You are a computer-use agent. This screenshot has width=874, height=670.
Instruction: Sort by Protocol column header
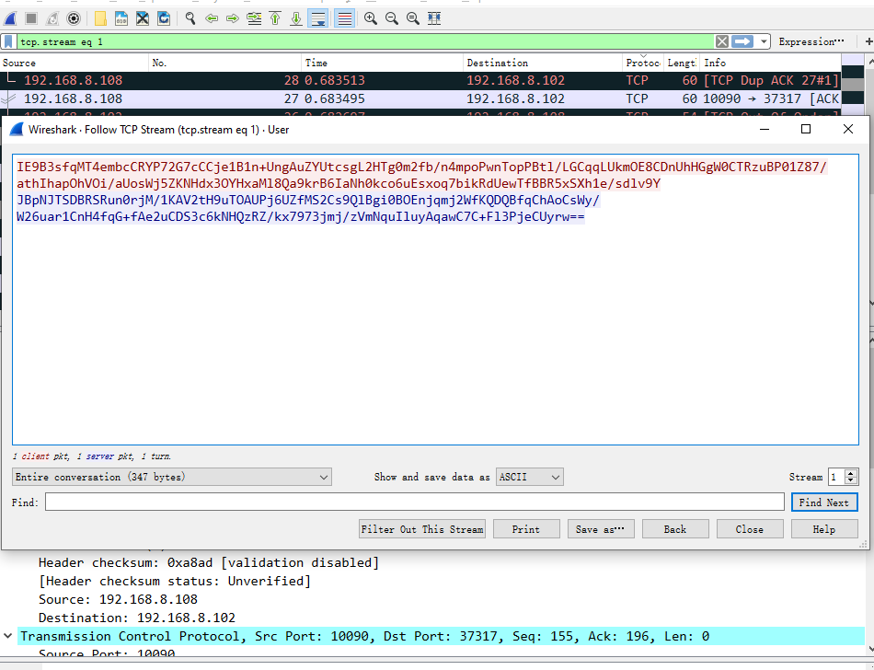point(643,63)
